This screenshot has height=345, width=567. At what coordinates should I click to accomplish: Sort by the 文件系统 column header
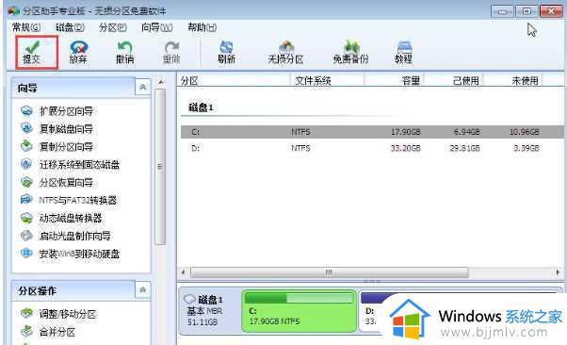327,80
